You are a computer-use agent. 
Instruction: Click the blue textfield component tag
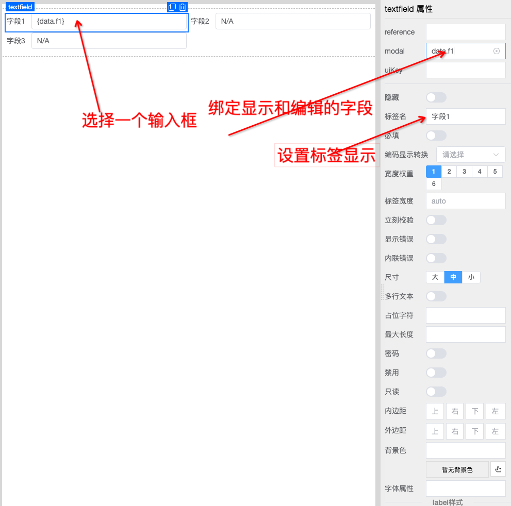[x=20, y=7]
